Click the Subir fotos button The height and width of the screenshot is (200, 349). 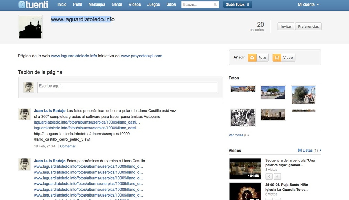click(238, 4)
